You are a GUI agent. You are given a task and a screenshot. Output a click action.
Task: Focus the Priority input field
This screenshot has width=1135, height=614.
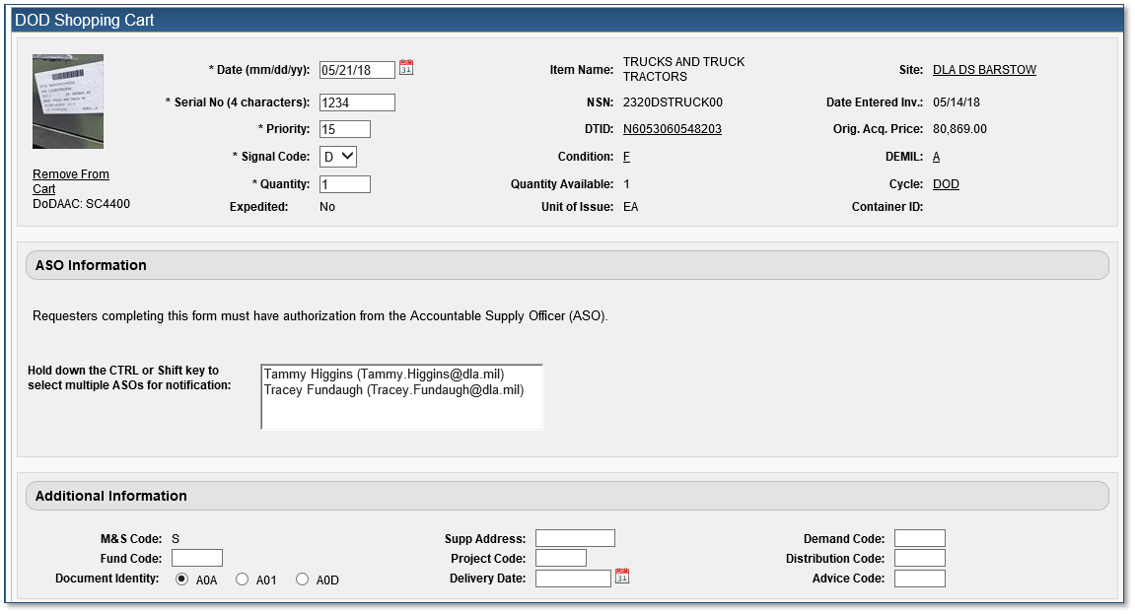pyautogui.click(x=345, y=129)
